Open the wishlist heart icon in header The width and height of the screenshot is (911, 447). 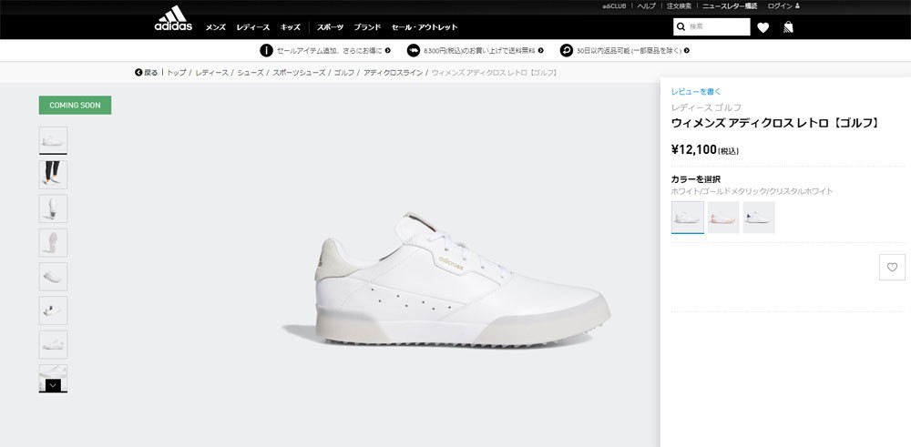(x=763, y=27)
